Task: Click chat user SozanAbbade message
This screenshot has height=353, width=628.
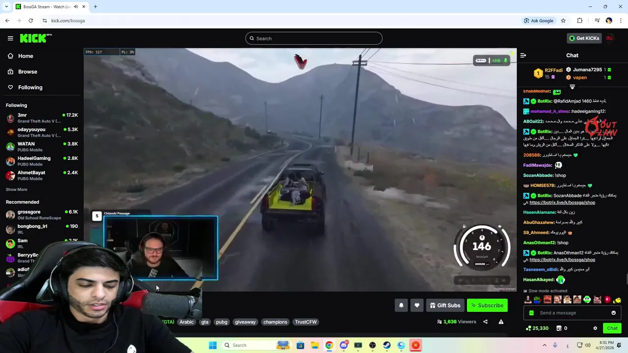Action: click(x=545, y=176)
